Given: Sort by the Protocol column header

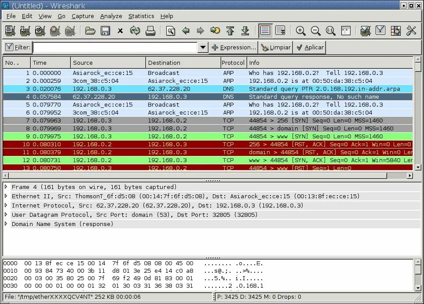Looking at the screenshot, I should click(233, 63).
